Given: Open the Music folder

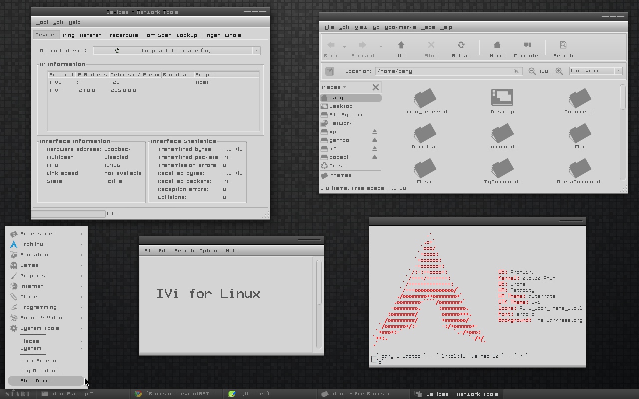Looking at the screenshot, I should click(425, 171).
